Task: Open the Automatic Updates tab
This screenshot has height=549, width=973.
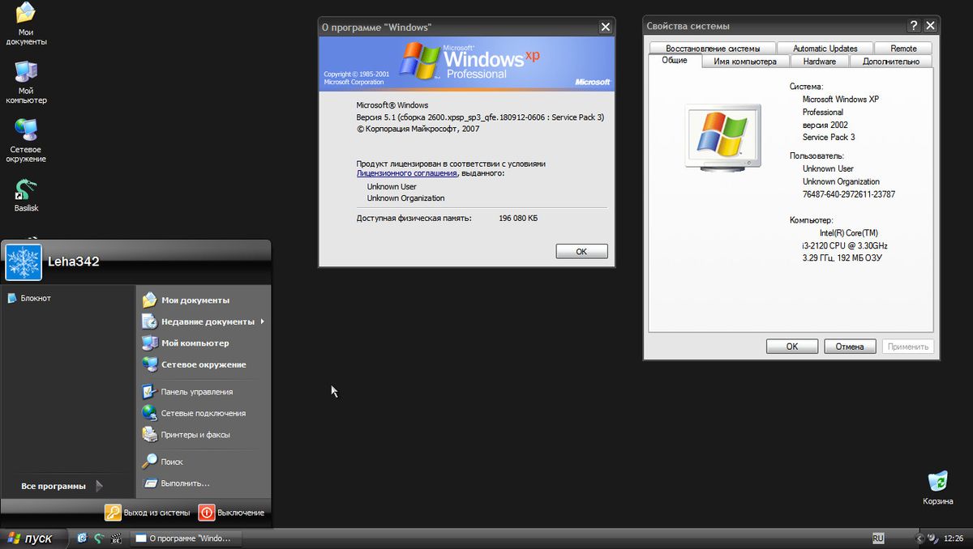Action: (825, 47)
